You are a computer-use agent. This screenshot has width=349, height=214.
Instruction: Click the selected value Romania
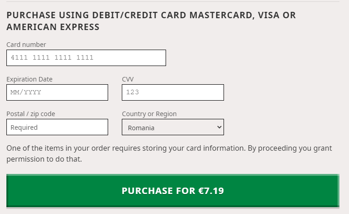[x=141, y=128]
